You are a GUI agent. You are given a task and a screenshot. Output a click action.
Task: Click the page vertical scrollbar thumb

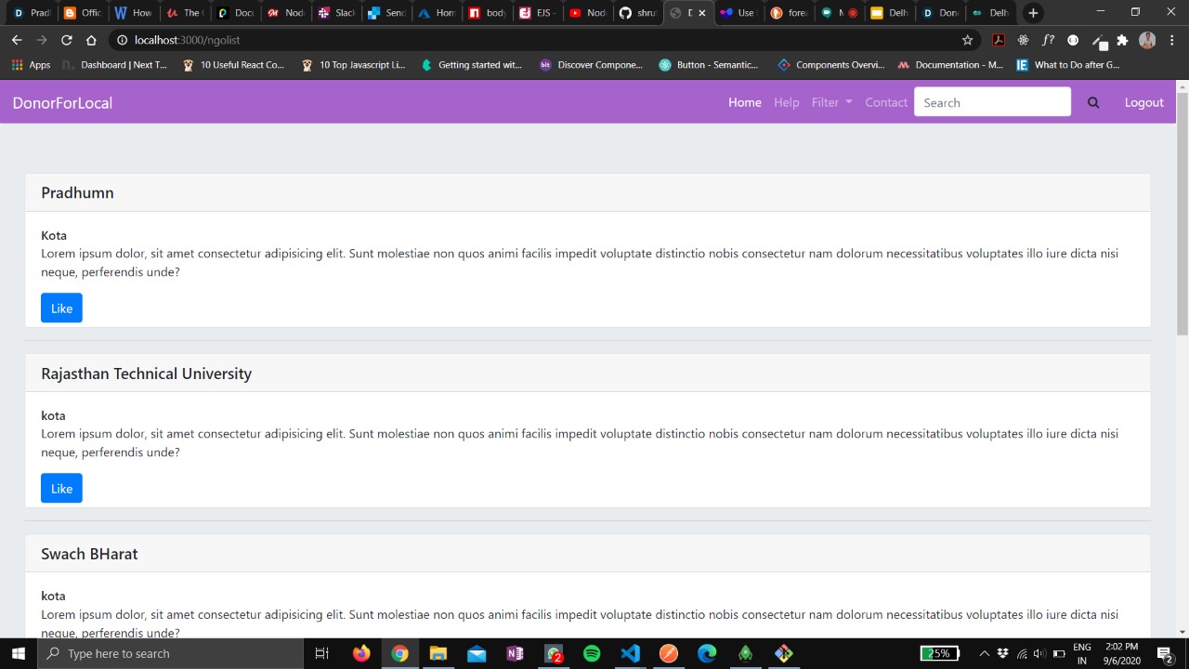click(1182, 214)
